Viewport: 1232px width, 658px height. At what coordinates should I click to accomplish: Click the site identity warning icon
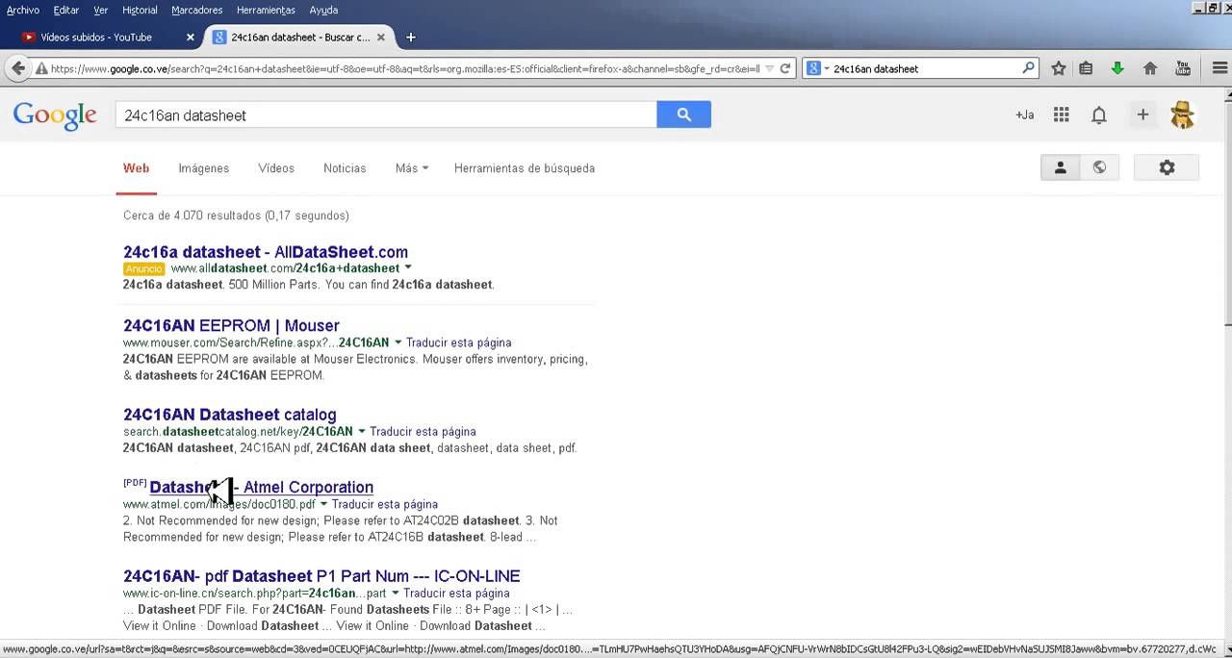coord(41,68)
